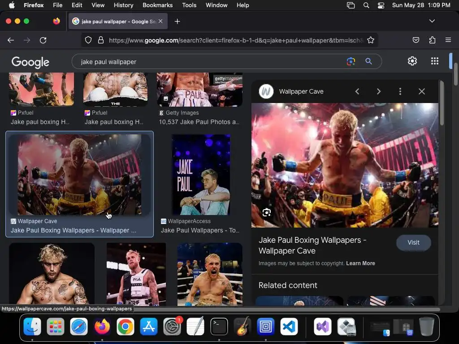Open the Wallpaper Cave source name in preview header

301,91
